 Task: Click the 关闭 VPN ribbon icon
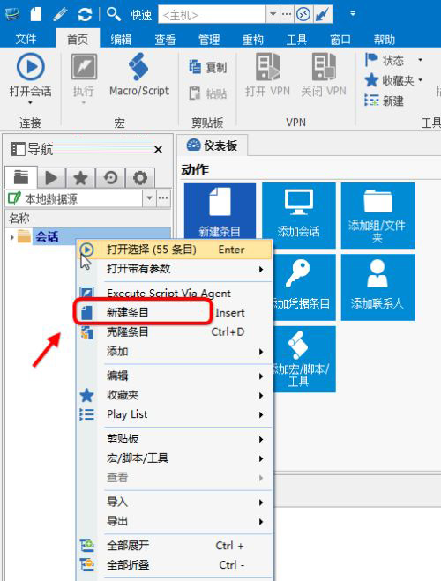click(x=324, y=67)
